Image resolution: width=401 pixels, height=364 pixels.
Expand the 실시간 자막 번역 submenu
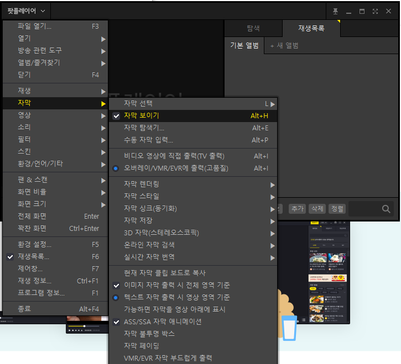pyautogui.click(x=149, y=257)
